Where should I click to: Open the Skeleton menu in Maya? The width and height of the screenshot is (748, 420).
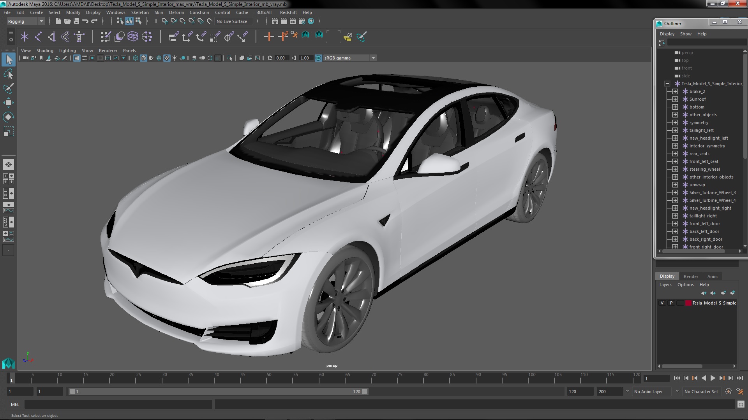[140, 12]
